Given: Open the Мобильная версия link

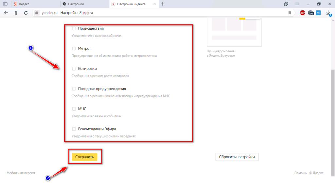Looking at the screenshot, I should (21, 173).
